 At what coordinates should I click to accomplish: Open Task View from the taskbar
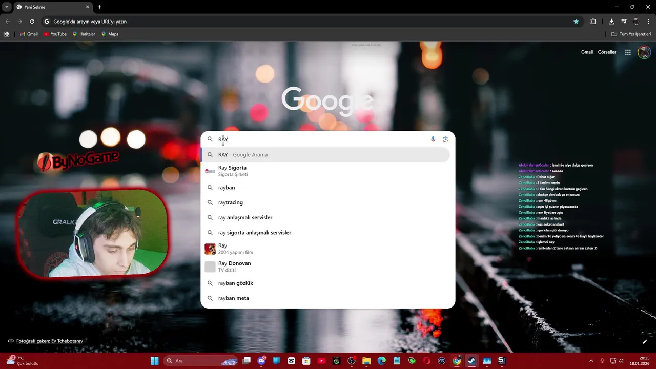point(247,361)
